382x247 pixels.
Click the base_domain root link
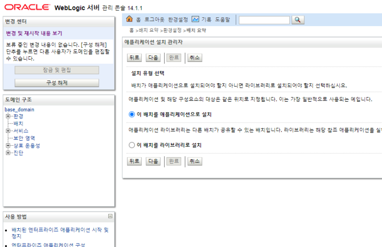19,110
